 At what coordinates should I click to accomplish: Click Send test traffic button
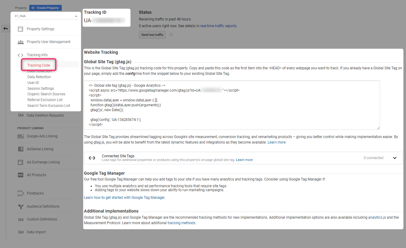click(x=152, y=35)
